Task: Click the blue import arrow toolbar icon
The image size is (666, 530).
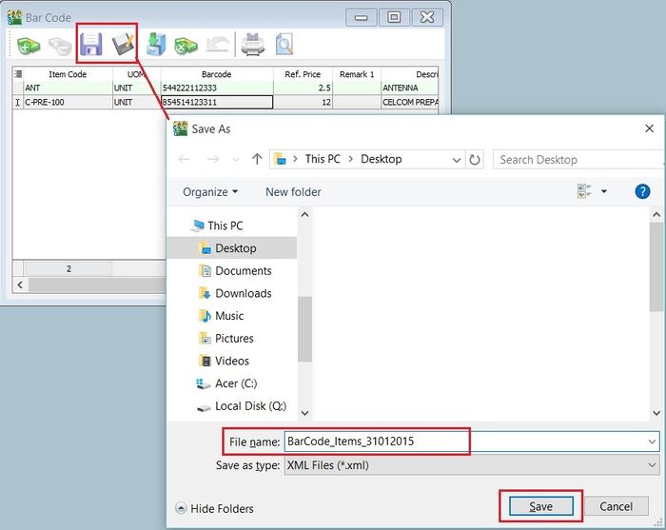Action: pyautogui.click(x=156, y=45)
